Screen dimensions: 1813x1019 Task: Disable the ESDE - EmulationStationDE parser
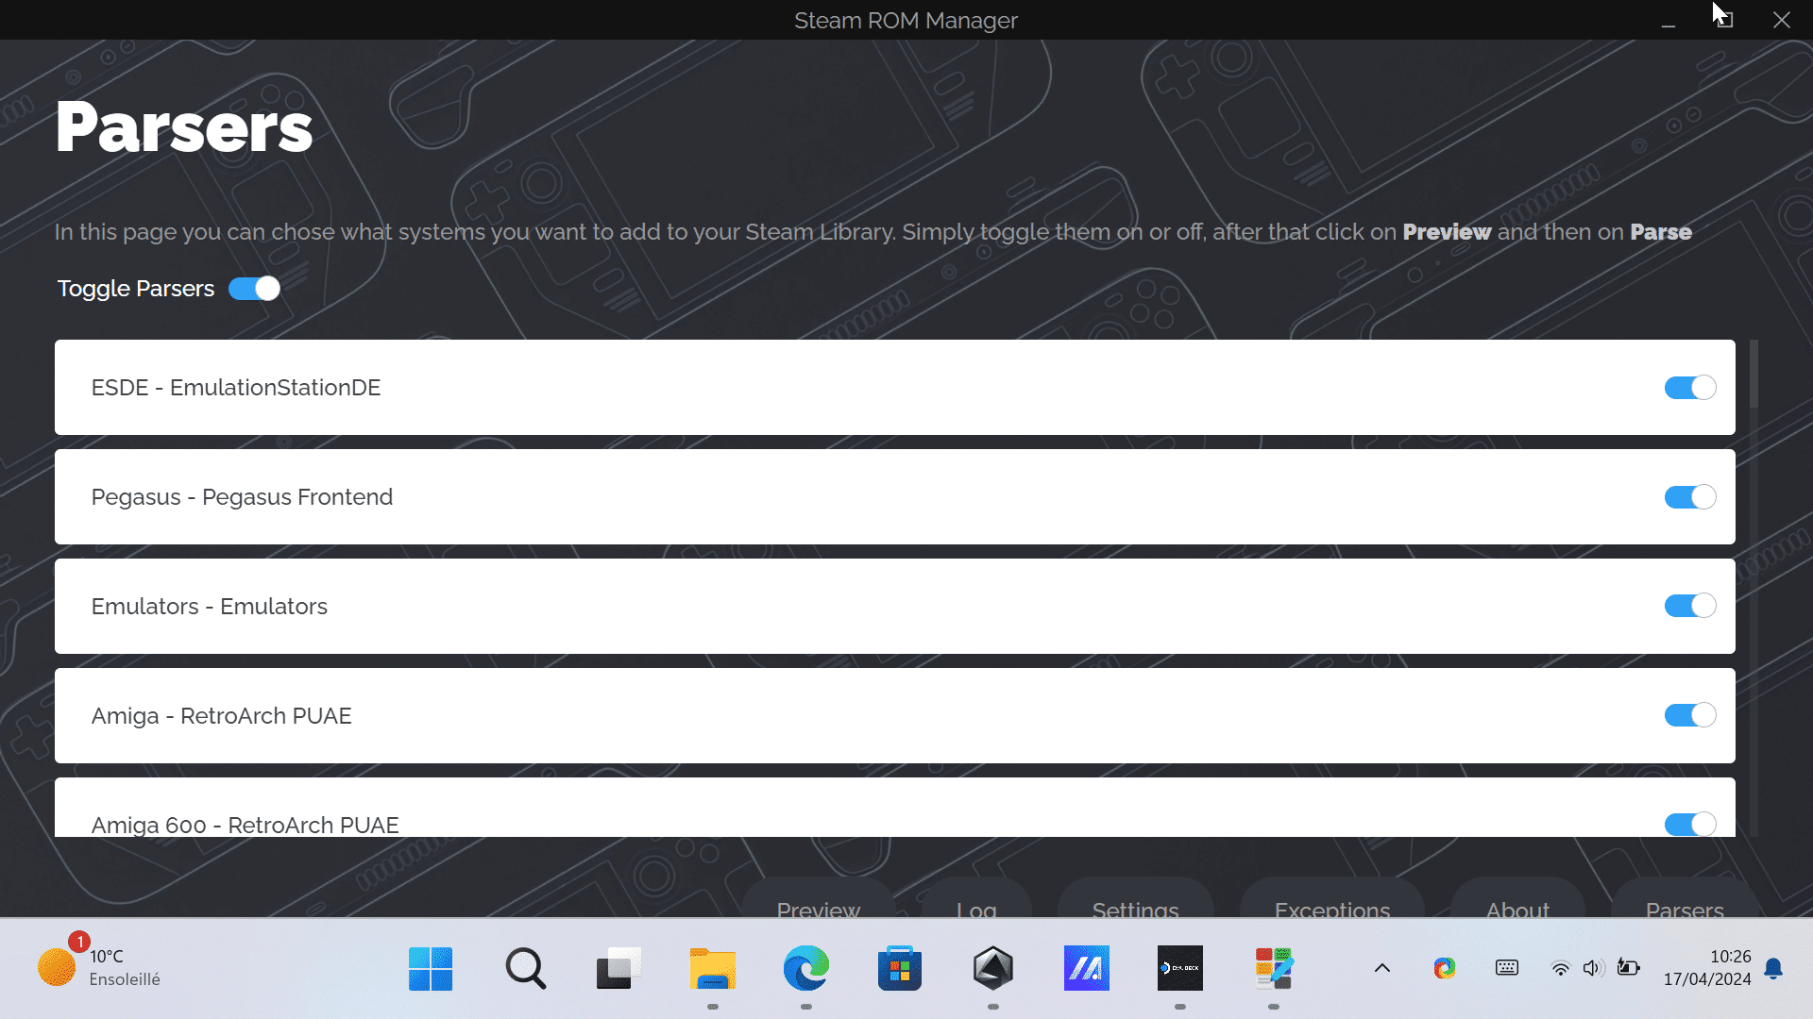click(1690, 388)
